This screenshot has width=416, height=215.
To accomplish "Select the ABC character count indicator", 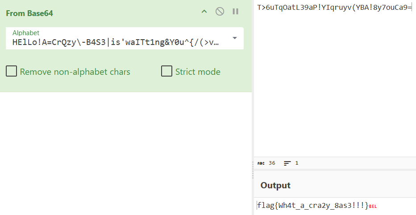I will click(x=261, y=163).
